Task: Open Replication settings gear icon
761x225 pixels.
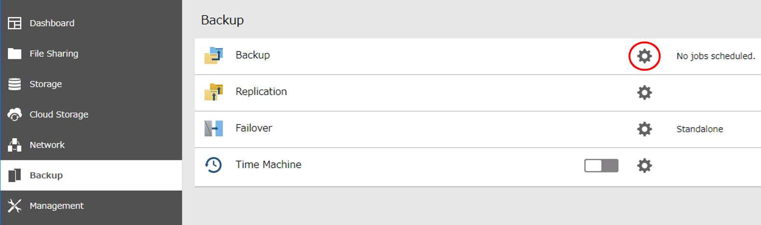Action: pos(644,93)
